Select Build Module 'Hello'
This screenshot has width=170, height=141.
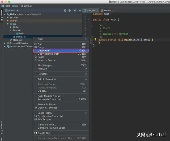[x=61, y=96]
